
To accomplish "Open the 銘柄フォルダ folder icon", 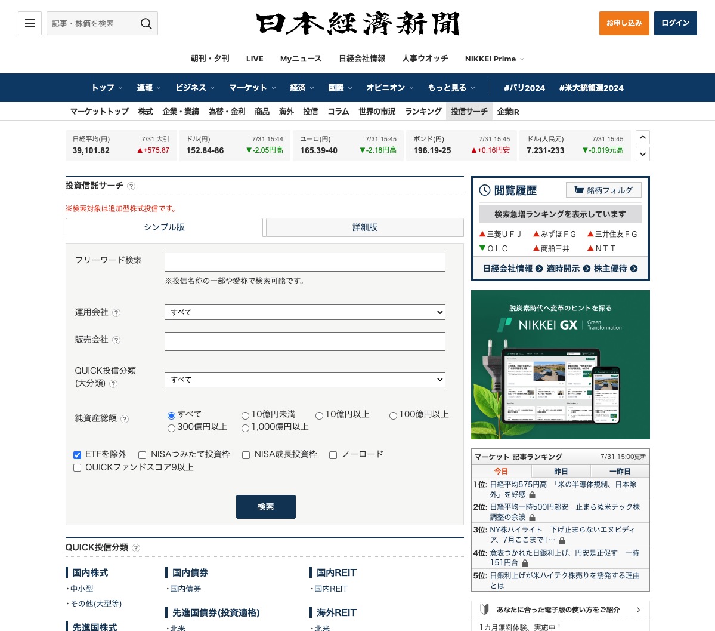I will pos(579,189).
